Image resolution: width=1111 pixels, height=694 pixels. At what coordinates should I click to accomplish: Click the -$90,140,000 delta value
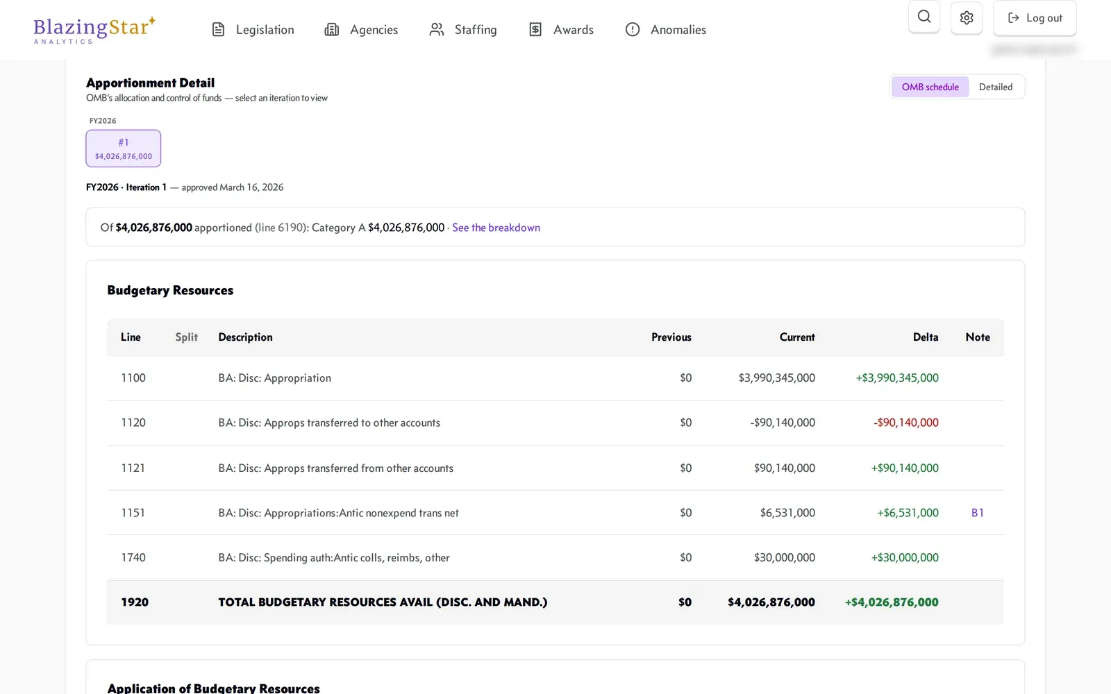[x=905, y=423]
